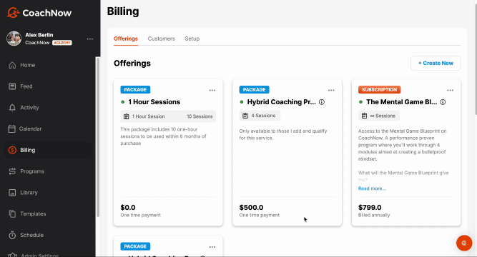
Task: Click the Library icon in sidebar
Action: (12, 193)
